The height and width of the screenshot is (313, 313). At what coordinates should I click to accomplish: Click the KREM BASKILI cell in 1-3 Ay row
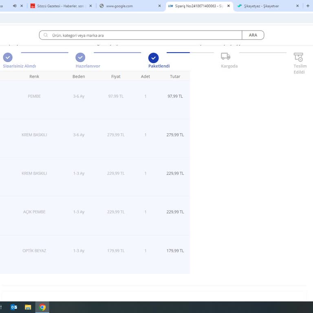pyautogui.click(x=34, y=173)
